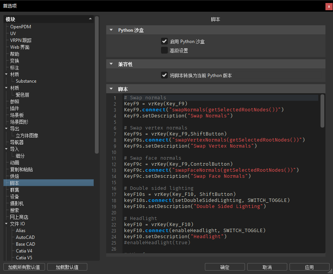Open Substance material settings
Screen dimensions: 333x274
pyautogui.click(x=26, y=81)
